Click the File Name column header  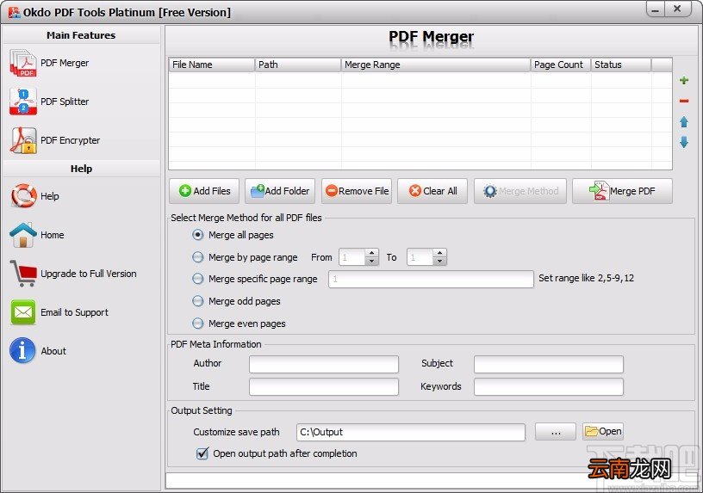coord(212,65)
